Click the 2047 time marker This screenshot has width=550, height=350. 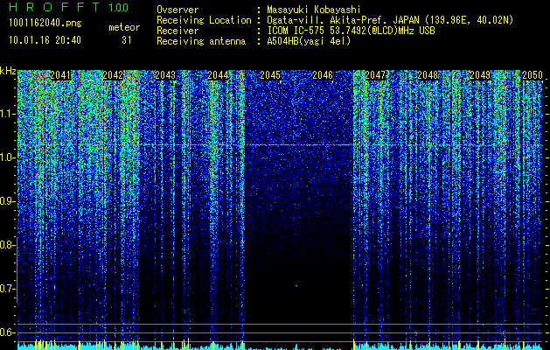[375, 75]
